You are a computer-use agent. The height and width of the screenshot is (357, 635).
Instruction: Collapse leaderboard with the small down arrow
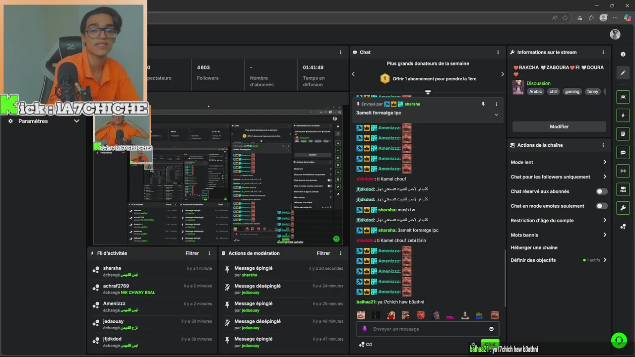tap(428, 92)
